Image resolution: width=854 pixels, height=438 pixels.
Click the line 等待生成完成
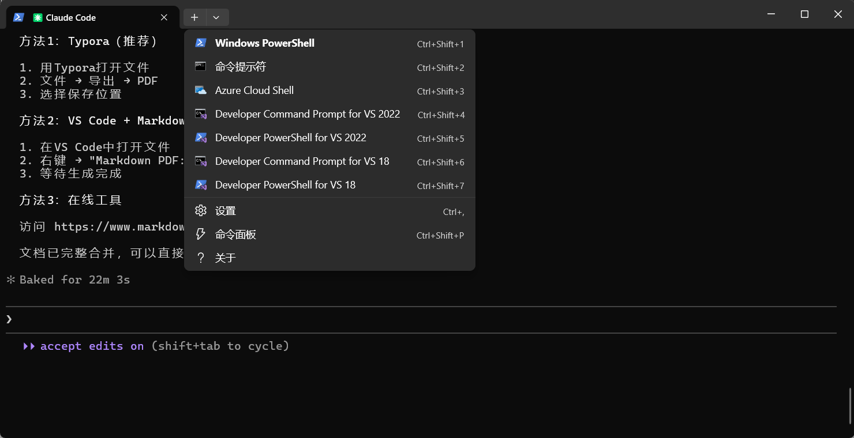tap(70, 174)
